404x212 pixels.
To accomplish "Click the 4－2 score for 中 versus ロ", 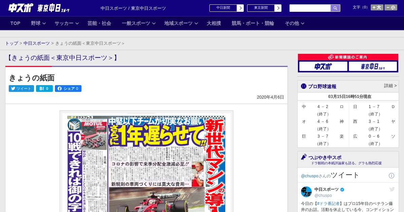I will [323, 107].
